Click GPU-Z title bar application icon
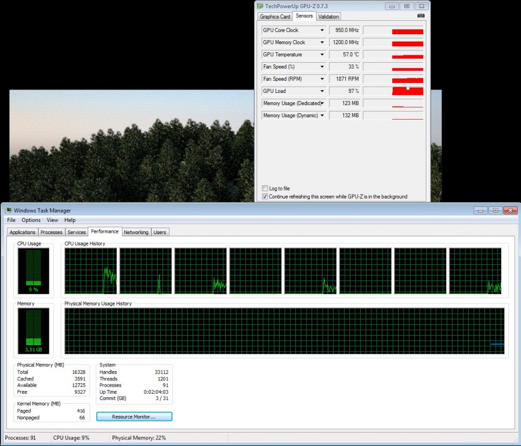521x446 pixels. point(260,6)
